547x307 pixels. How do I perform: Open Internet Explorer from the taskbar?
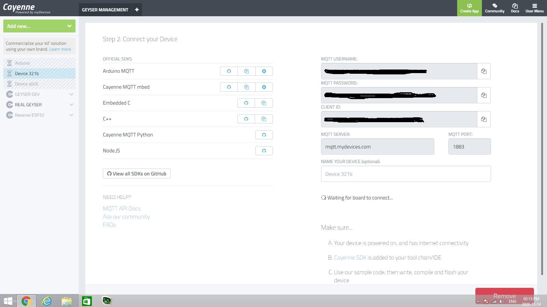[47, 301]
